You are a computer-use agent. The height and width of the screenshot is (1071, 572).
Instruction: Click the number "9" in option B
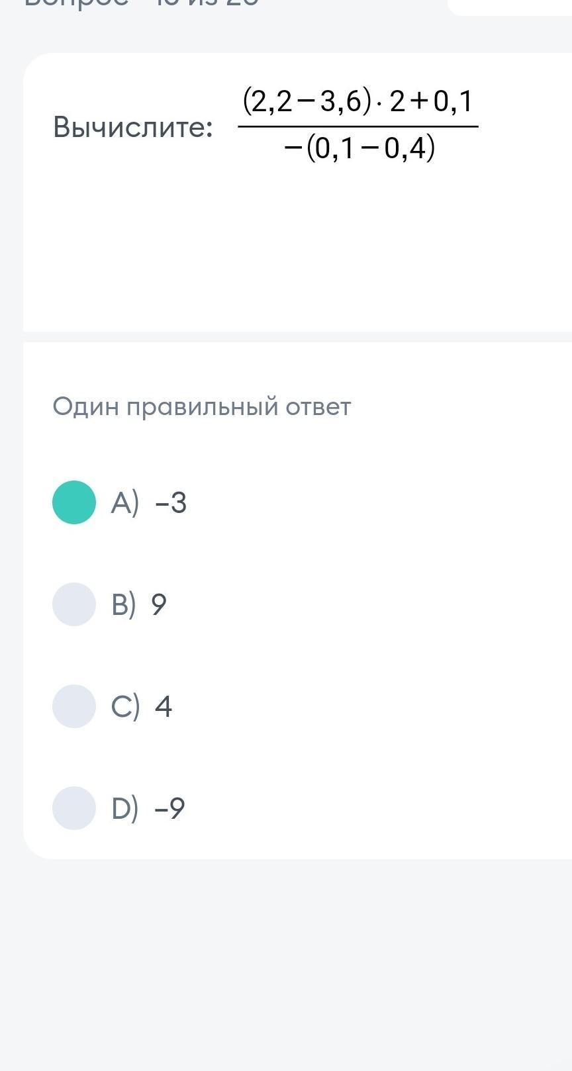click(x=159, y=605)
